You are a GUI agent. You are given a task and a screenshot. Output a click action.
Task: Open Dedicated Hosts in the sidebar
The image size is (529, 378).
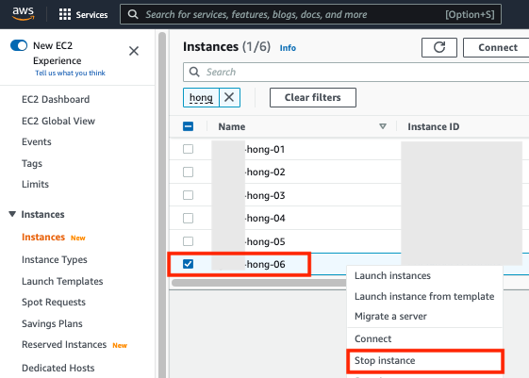click(x=58, y=368)
